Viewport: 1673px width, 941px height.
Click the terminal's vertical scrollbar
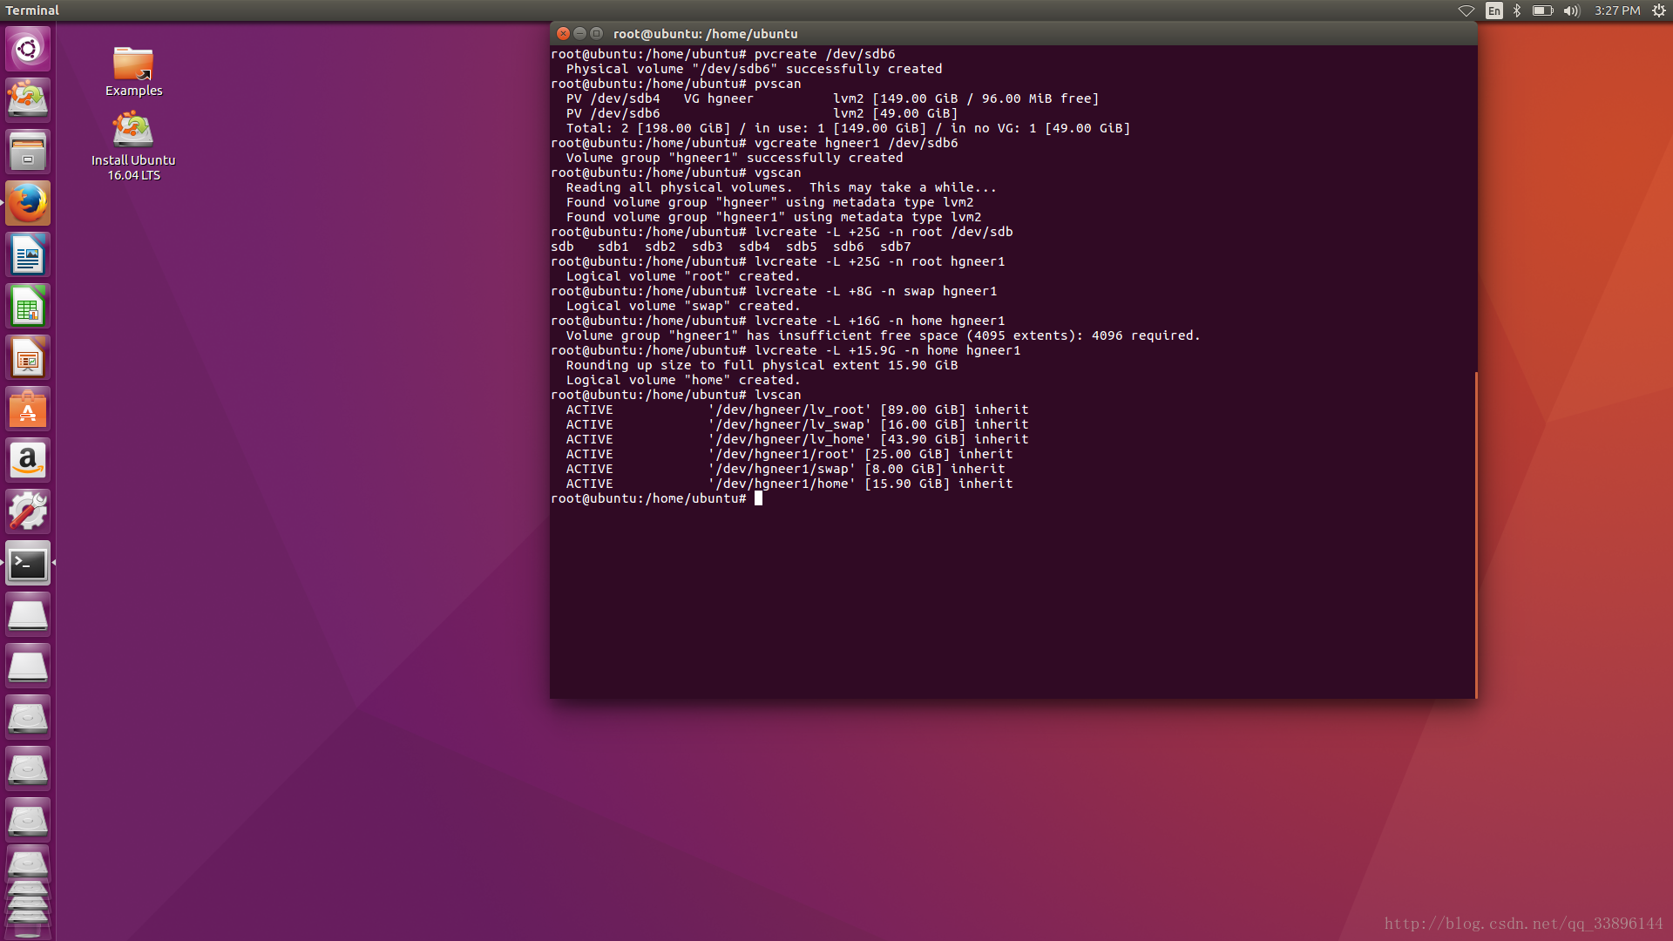point(1475,534)
